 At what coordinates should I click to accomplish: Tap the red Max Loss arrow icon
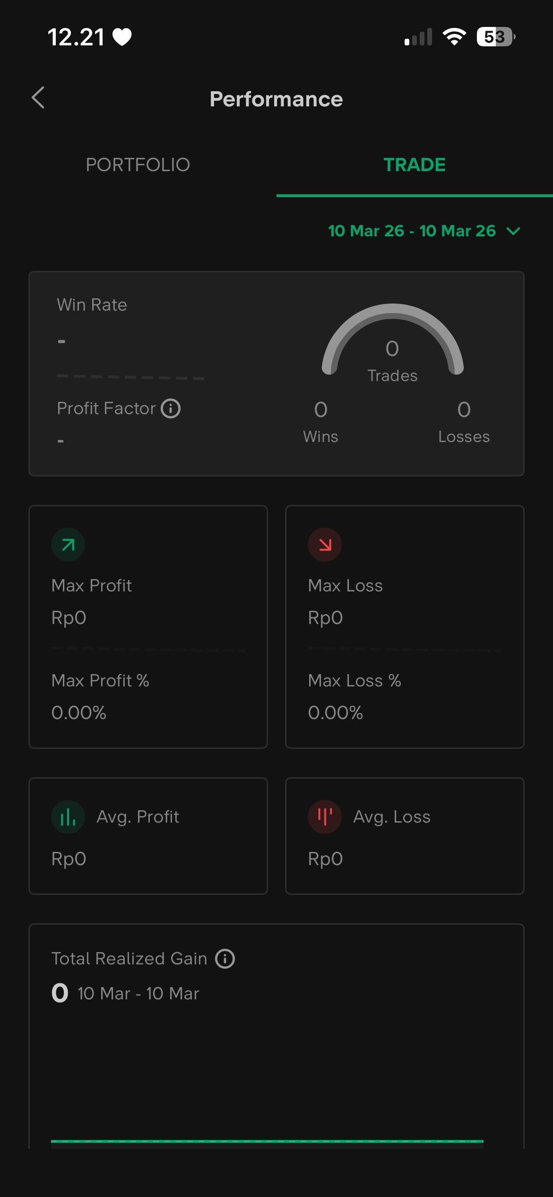coord(325,545)
